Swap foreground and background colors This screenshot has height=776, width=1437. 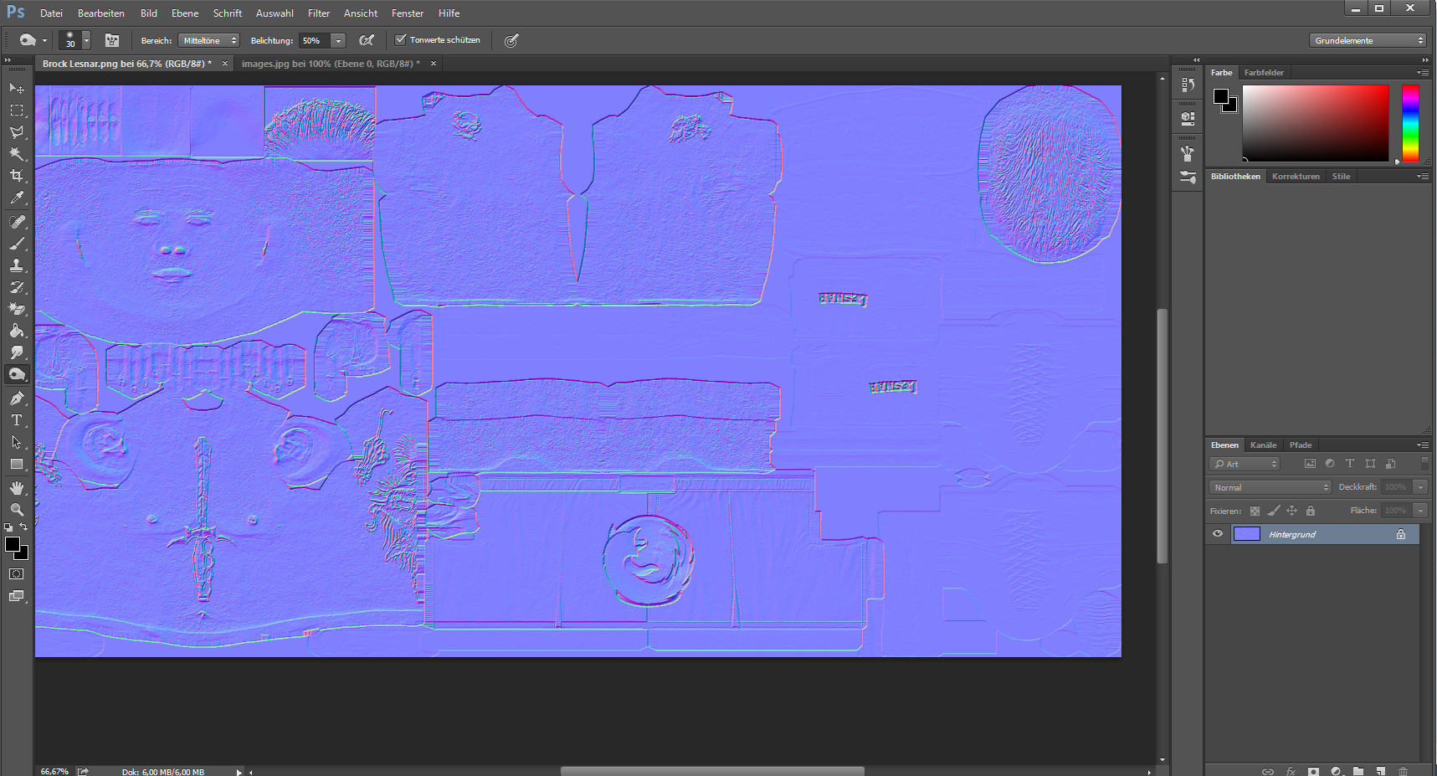pos(23,527)
